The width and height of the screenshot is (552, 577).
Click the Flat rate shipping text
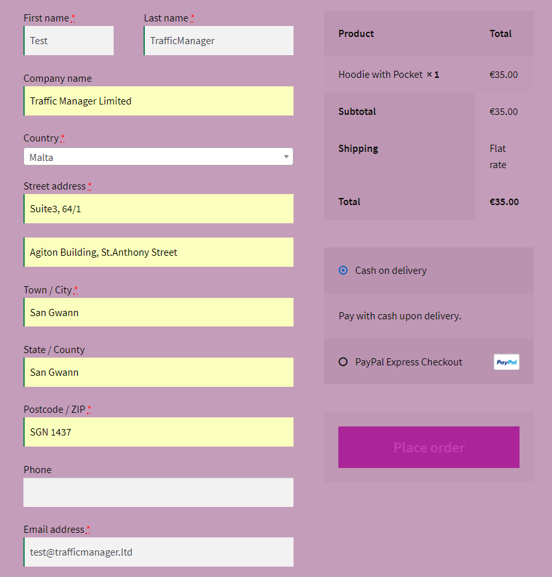click(498, 156)
